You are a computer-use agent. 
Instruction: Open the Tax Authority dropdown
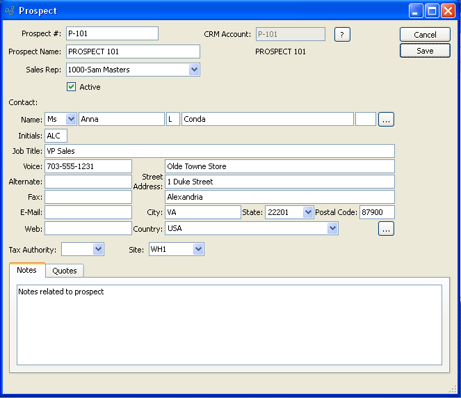(x=98, y=249)
